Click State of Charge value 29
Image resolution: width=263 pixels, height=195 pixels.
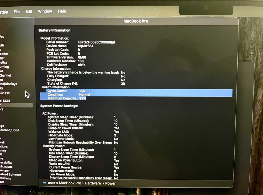coord(123,84)
